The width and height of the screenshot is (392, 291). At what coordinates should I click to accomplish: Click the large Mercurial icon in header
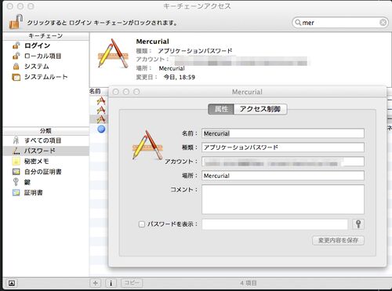click(x=113, y=53)
